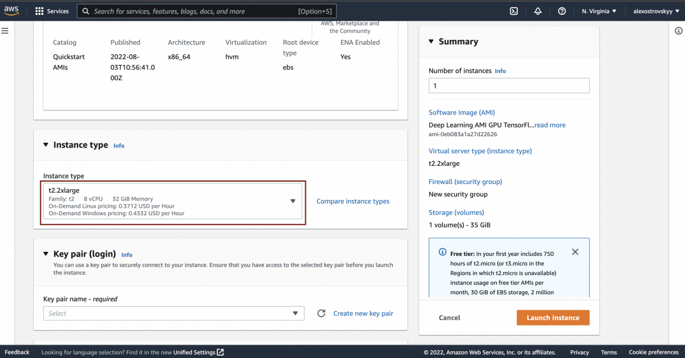Open the notifications bell
This screenshot has width=685, height=358.
click(538, 11)
